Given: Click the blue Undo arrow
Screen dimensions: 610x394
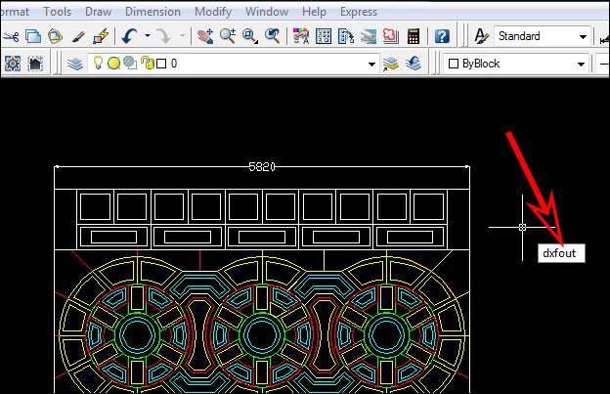Looking at the screenshot, I should tap(129, 36).
